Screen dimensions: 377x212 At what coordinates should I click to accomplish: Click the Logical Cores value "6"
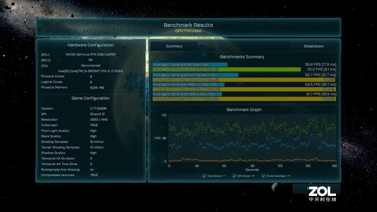pos(91,82)
